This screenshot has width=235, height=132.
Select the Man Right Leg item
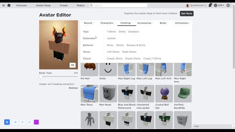[x=127, y=70]
